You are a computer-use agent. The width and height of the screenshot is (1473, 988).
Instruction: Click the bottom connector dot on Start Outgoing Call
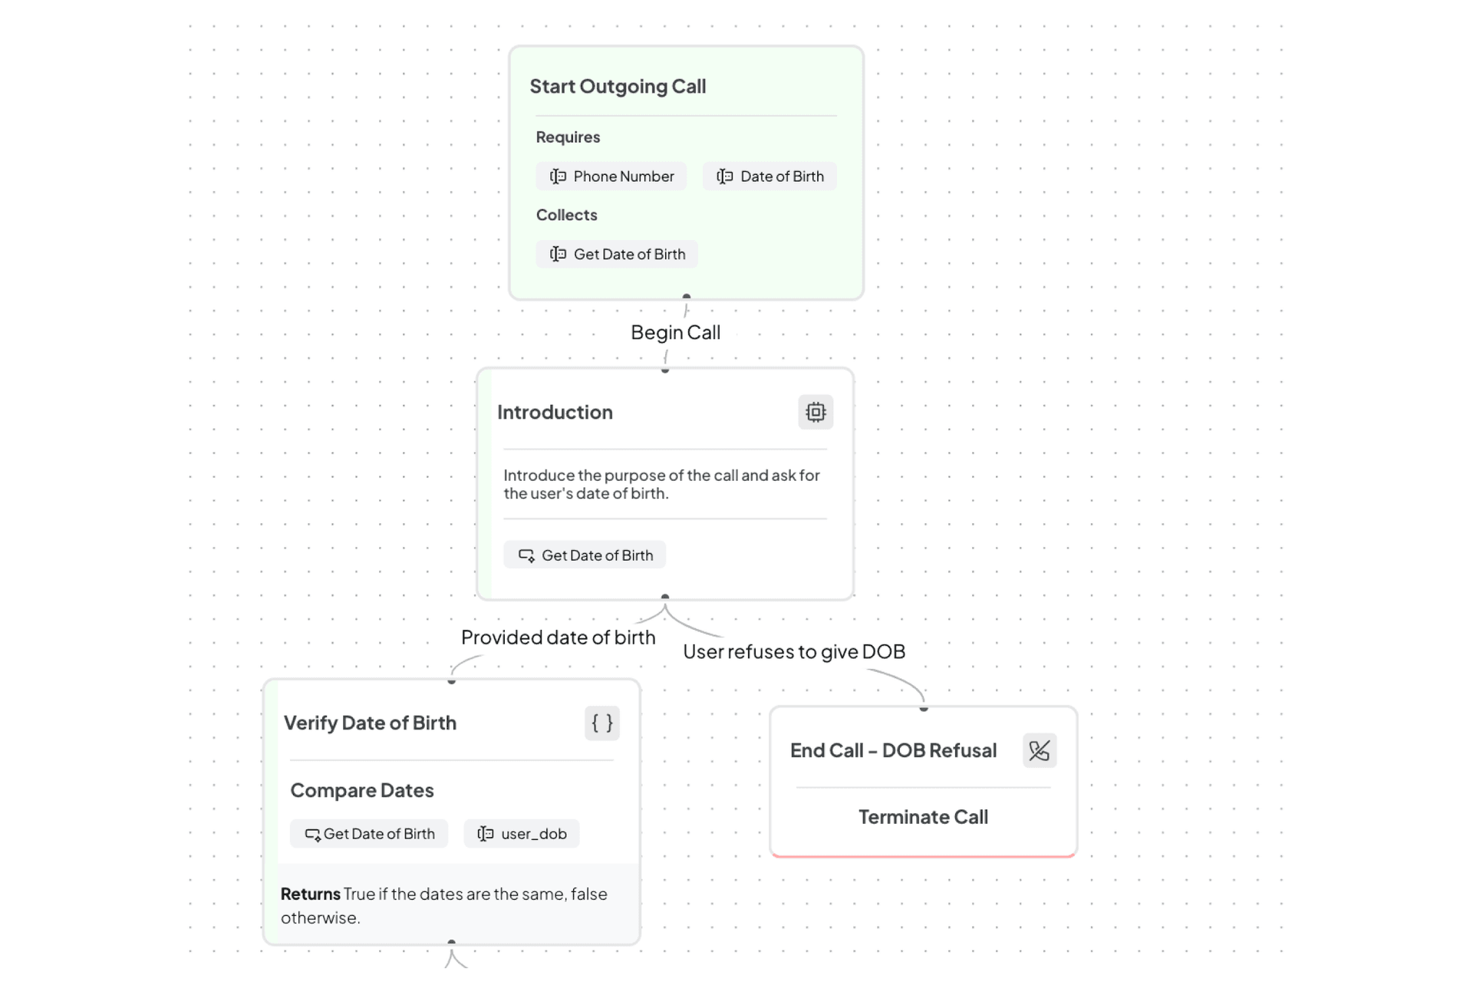687,296
